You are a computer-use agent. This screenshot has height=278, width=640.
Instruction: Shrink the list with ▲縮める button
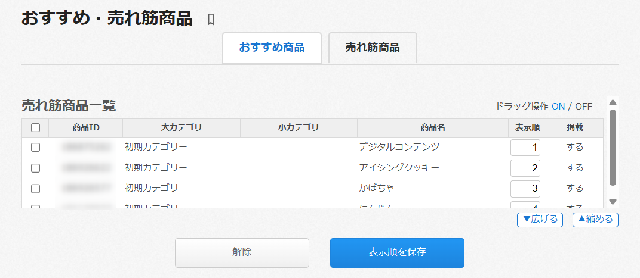[x=595, y=219]
